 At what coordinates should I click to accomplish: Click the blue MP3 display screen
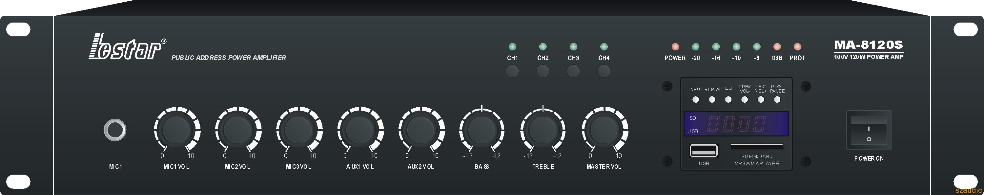[x=736, y=124]
